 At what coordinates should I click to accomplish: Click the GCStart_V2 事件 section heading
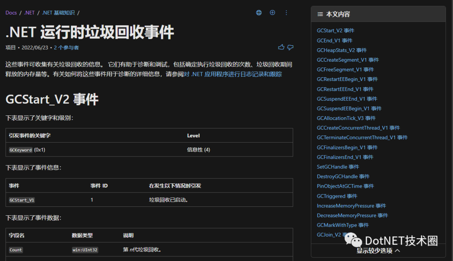pyautogui.click(x=52, y=99)
